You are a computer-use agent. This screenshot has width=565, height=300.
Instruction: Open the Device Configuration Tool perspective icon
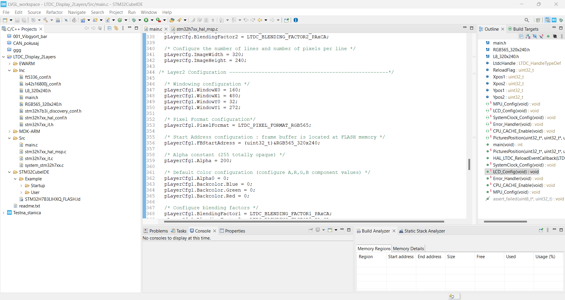pos(554,20)
